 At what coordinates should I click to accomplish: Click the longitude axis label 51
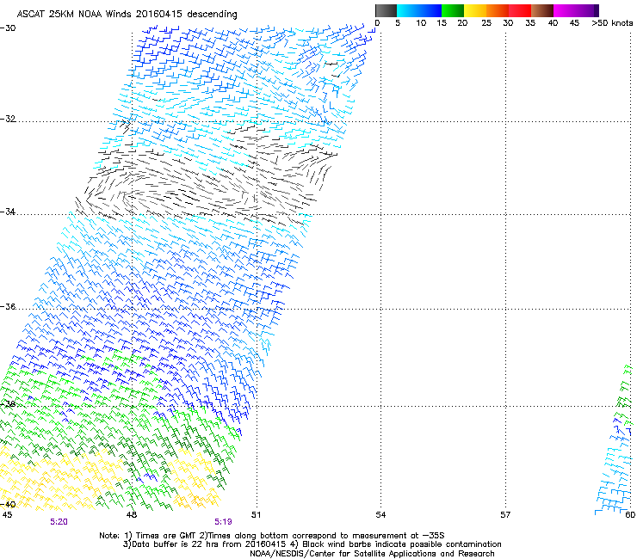coord(256,515)
